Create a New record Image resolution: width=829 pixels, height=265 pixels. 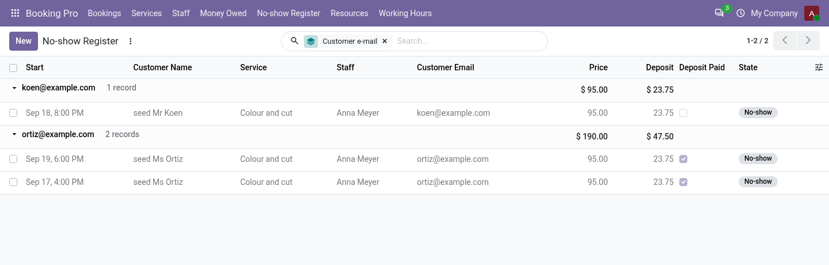(24, 41)
